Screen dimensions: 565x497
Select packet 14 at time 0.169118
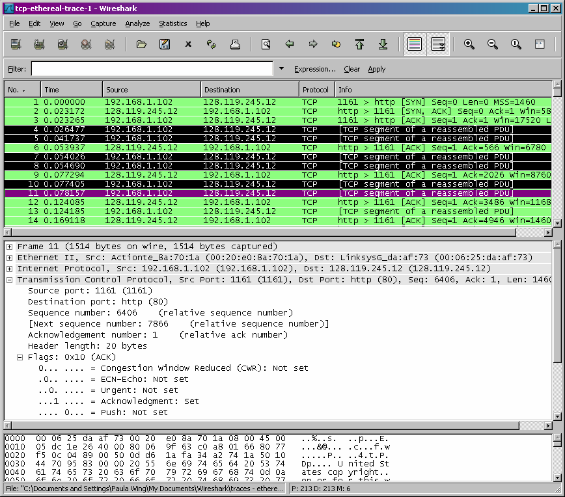click(x=278, y=221)
